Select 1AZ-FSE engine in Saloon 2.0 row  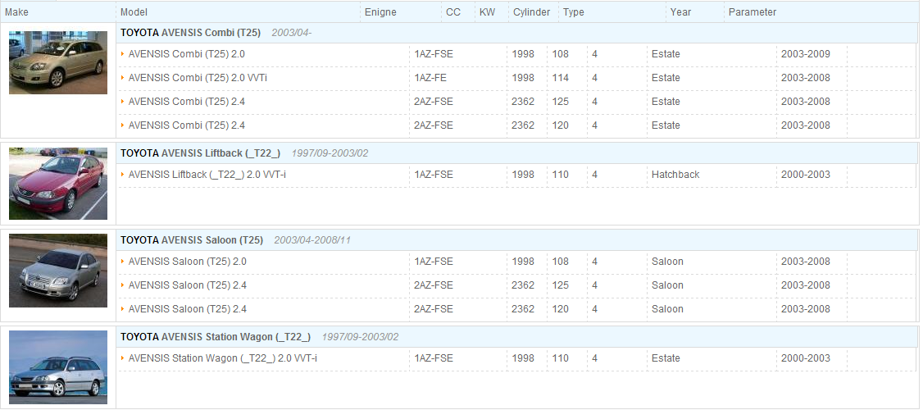coord(434,262)
